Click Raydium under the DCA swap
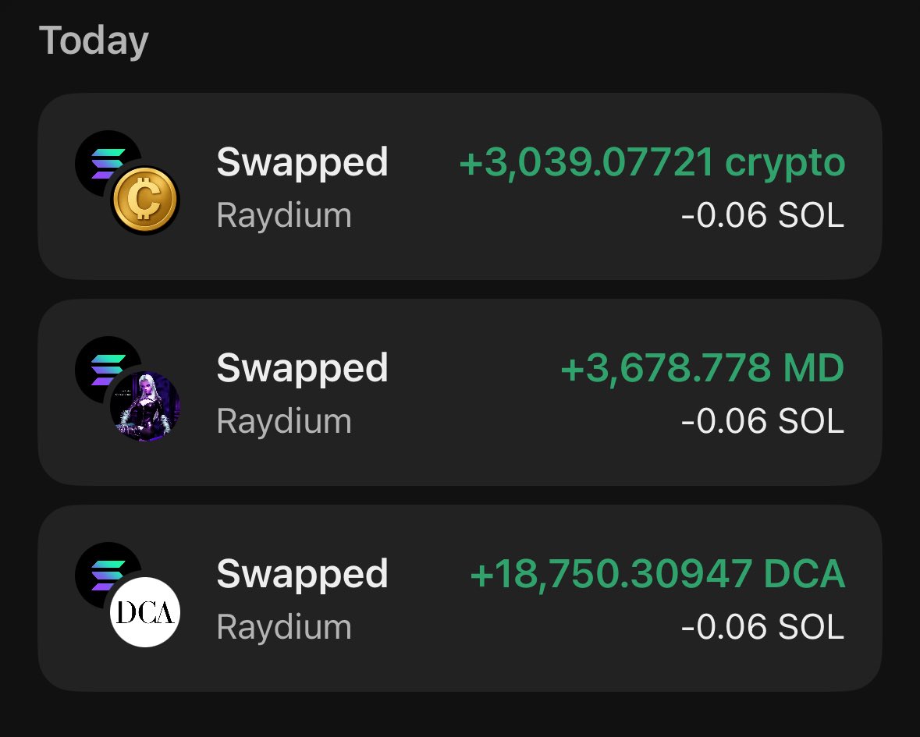The height and width of the screenshot is (737, 920). coord(284,627)
